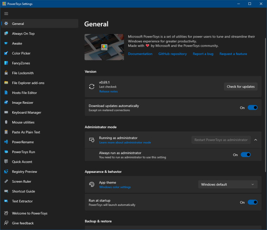Collapse the Running as administrator section
This screenshot has width=267, height=230.
point(255,140)
